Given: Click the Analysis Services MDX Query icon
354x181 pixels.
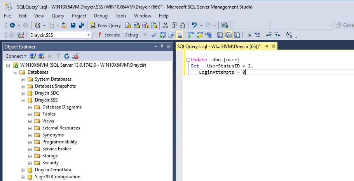Looking at the screenshot, I should point(137,26).
